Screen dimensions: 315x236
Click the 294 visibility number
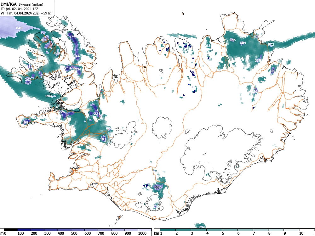pos(78,69)
